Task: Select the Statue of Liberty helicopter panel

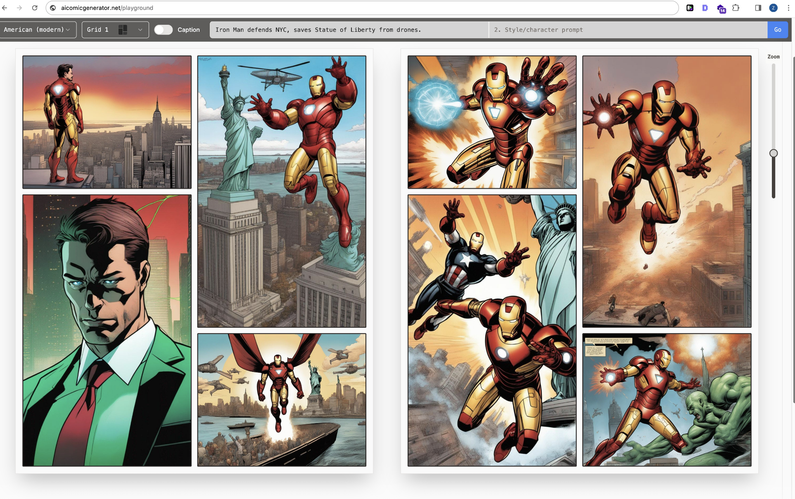Action: (282, 192)
